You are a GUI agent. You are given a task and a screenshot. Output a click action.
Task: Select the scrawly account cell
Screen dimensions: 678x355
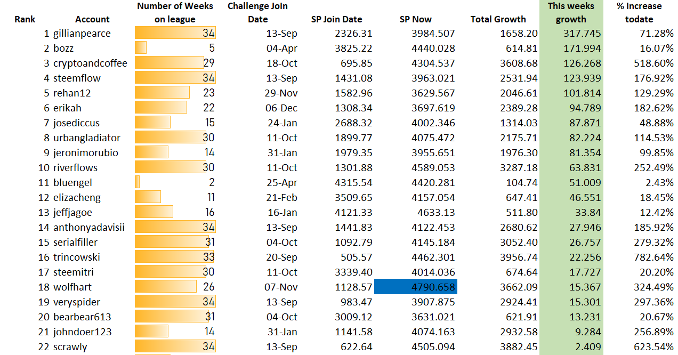pyautogui.click(x=70, y=346)
